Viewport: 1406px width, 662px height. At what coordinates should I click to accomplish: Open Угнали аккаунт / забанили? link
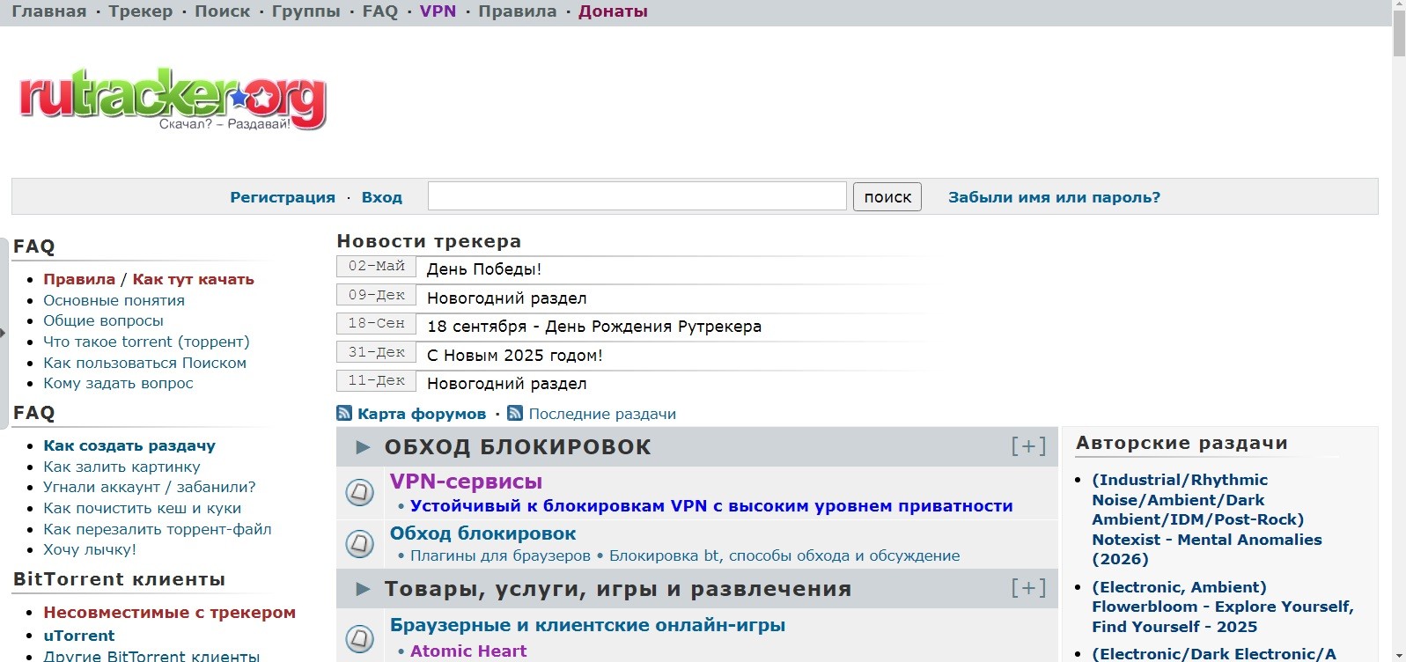[x=150, y=487]
